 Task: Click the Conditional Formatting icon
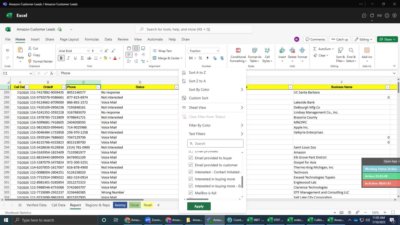[x=238, y=50]
